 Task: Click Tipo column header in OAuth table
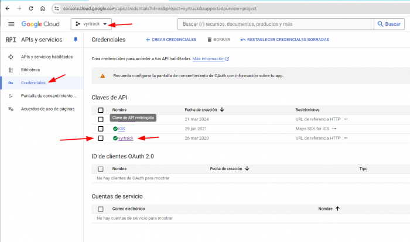[363, 169]
